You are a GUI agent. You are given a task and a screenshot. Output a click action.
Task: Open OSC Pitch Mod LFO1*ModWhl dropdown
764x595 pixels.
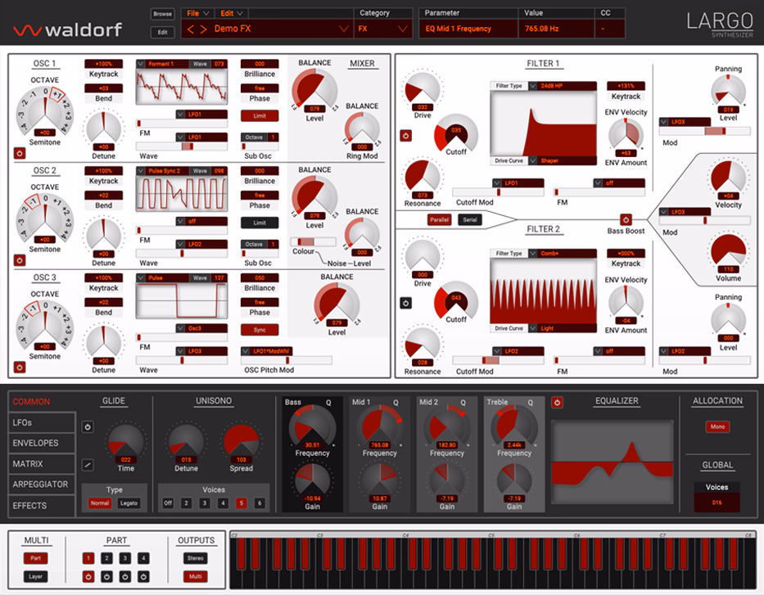266,351
